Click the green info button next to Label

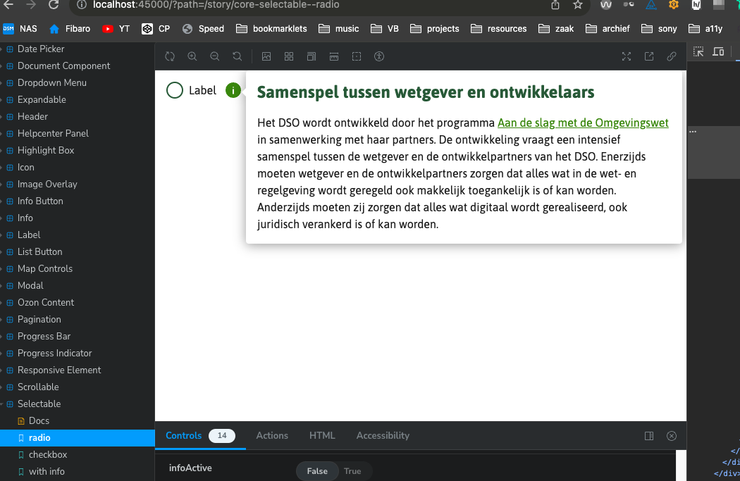pyautogui.click(x=233, y=90)
